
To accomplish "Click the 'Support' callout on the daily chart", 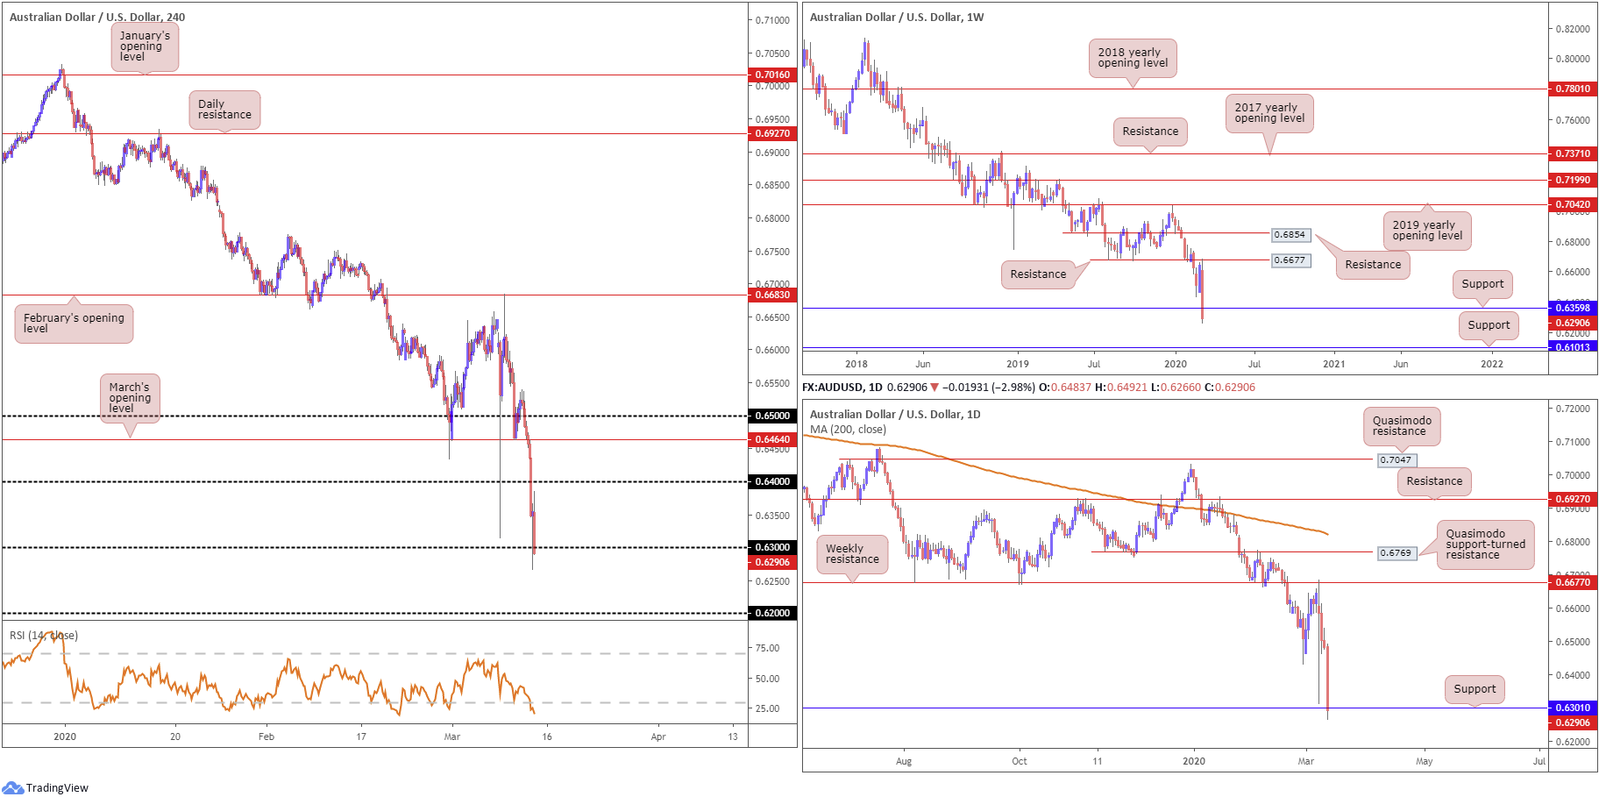I will (x=1475, y=689).
